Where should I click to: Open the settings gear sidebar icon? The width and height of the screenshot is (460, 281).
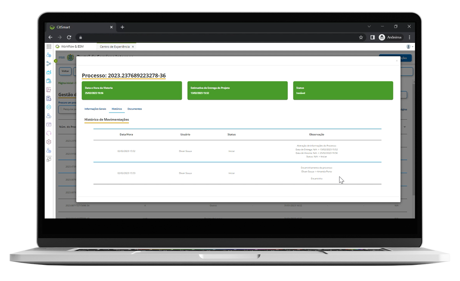[x=49, y=142]
